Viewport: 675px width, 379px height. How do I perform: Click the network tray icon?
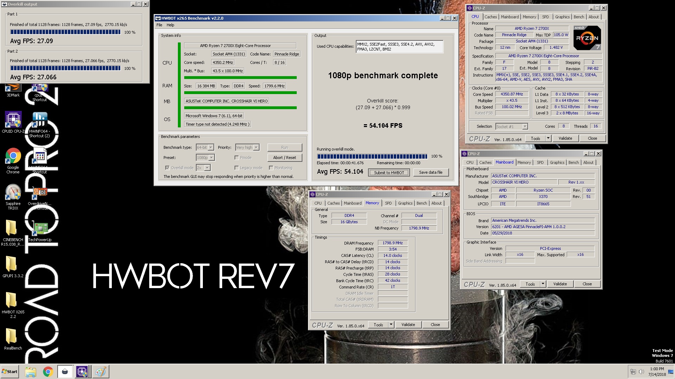pyautogui.click(x=633, y=372)
